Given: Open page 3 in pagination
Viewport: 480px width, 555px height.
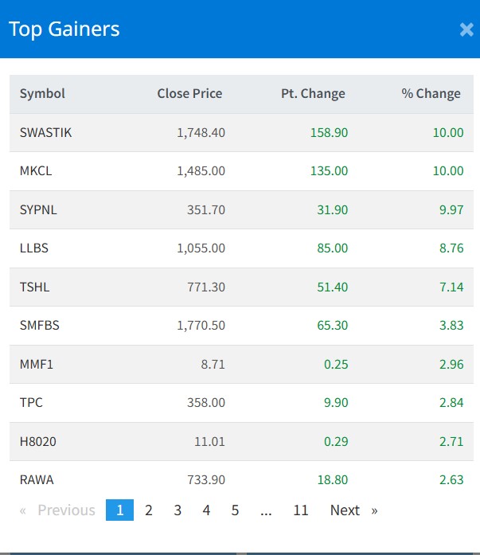Looking at the screenshot, I should [x=178, y=510].
